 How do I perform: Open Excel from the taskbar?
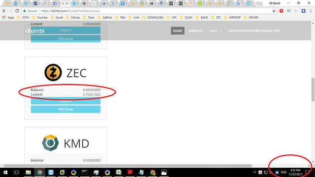tap(119, 173)
